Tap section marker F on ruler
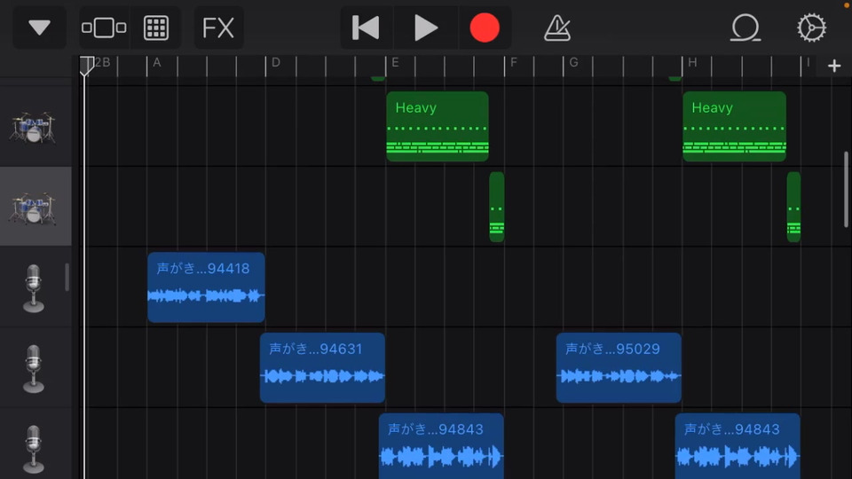Image resolution: width=852 pixels, height=479 pixels. click(514, 62)
